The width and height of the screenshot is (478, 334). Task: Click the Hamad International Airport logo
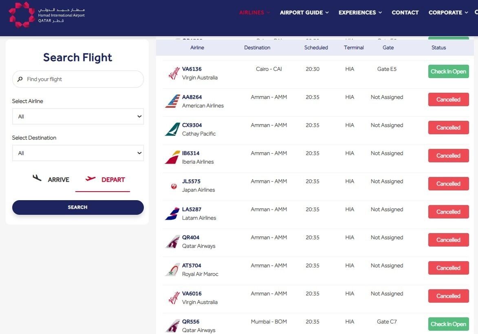click(46, 15)
